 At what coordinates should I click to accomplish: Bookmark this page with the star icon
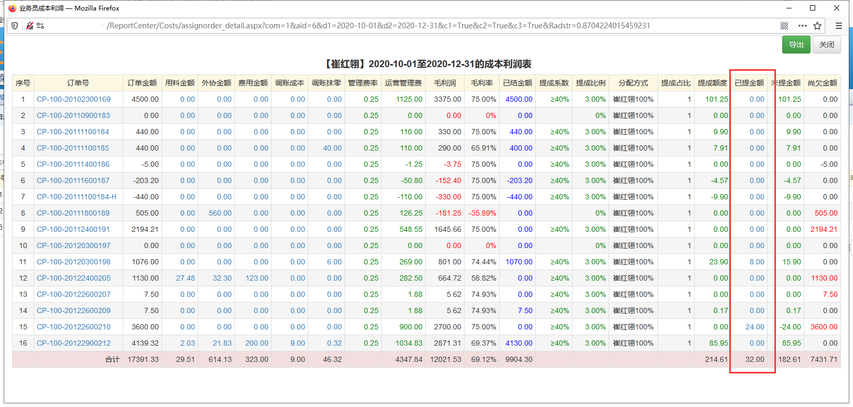[x=817, y=26]
